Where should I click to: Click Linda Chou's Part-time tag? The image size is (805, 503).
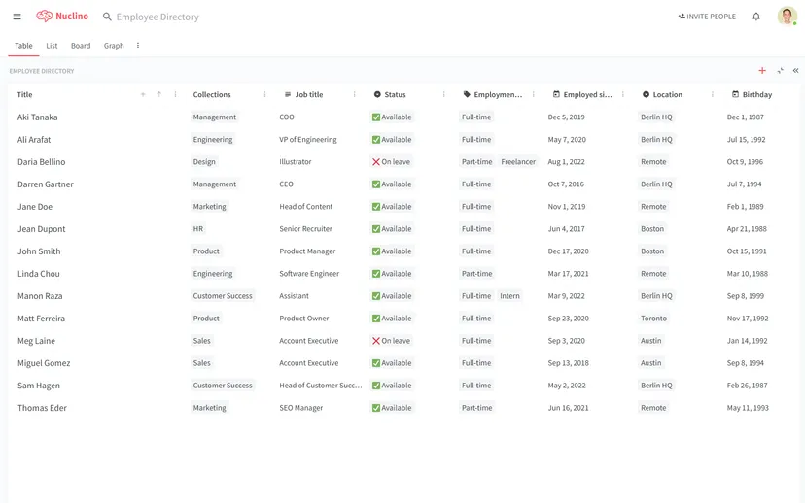(477, 274)
